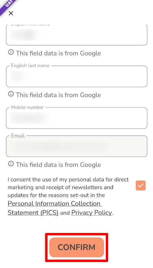This screenshot has height=268, width=153.
Task: Click the info icon below English last name
Action: (11, 94)
